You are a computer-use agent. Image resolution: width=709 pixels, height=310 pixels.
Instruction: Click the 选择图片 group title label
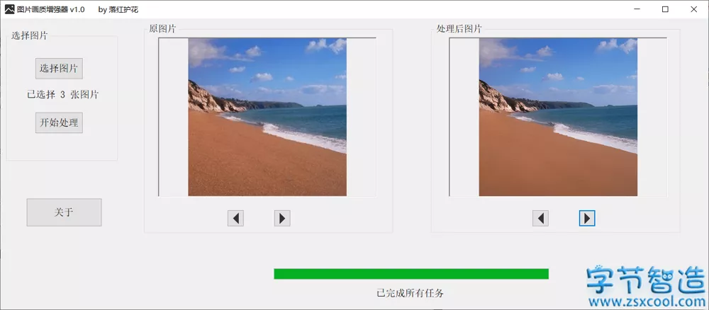point(29,36)
